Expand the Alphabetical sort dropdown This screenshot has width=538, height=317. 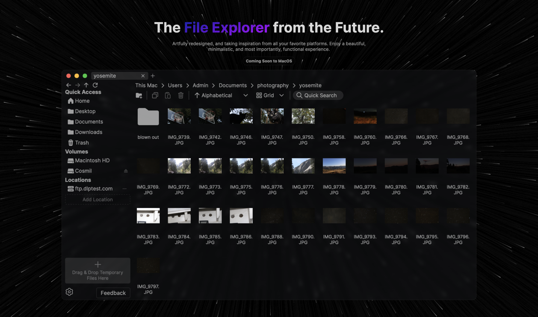(246, 96)
